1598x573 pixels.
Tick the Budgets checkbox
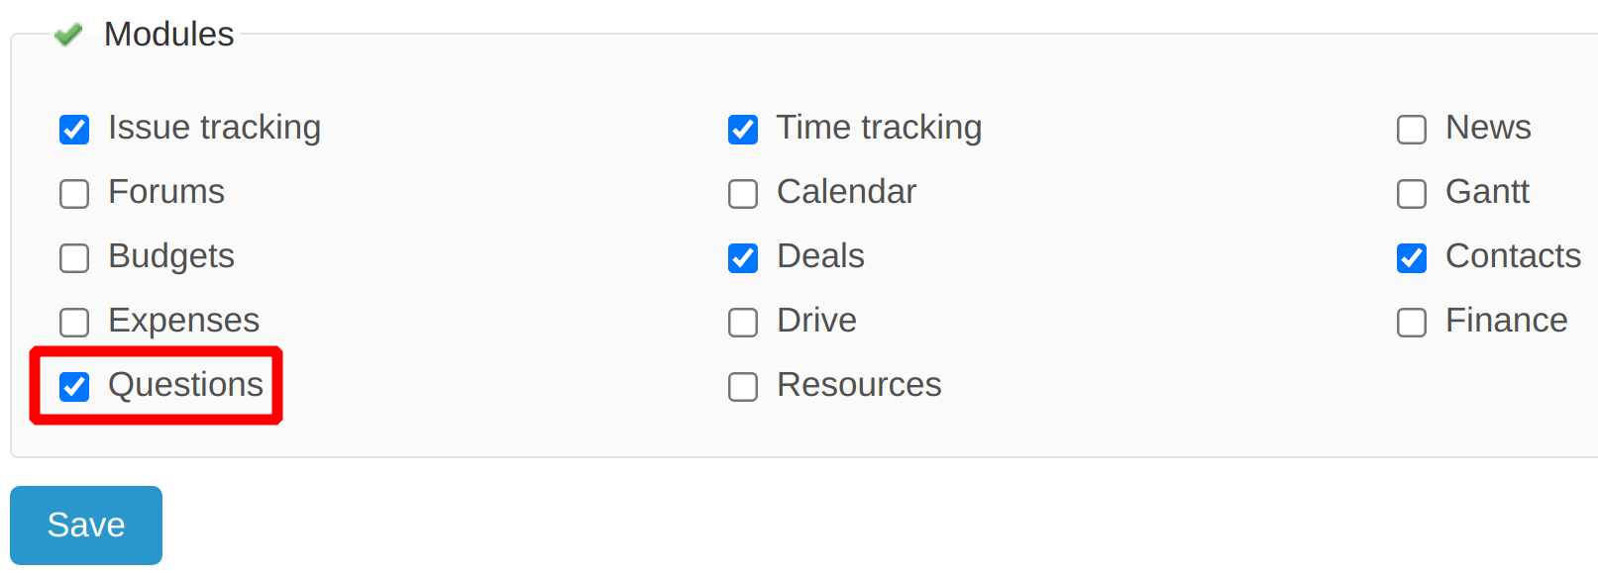coord(74,258)
